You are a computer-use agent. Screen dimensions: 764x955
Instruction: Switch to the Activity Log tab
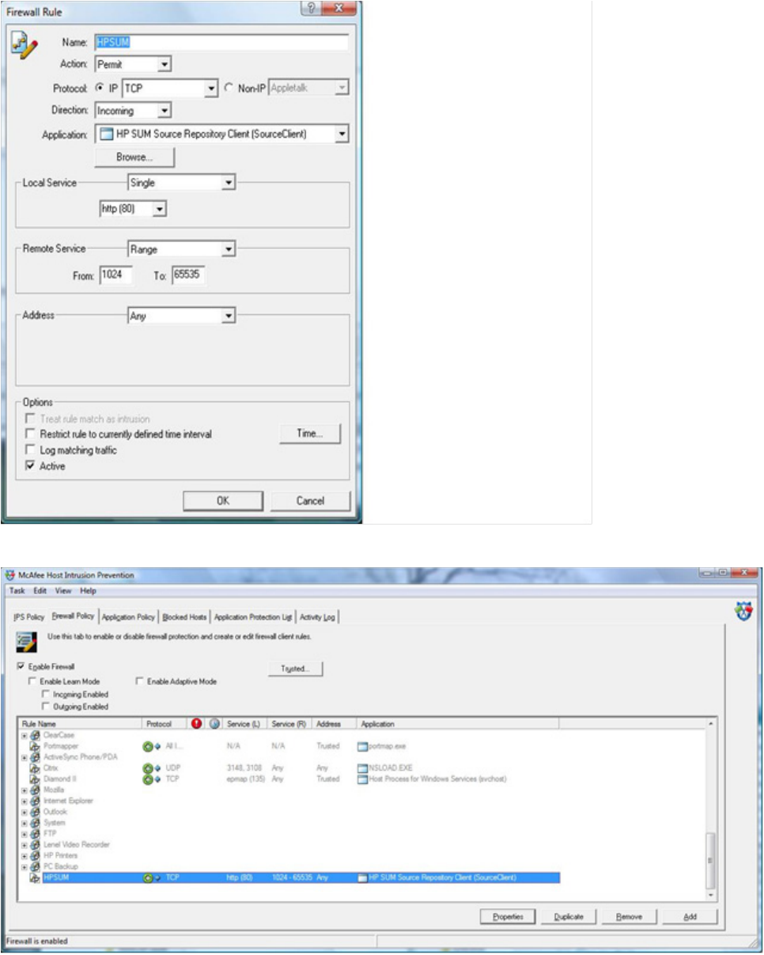click(x=319, y=617)
